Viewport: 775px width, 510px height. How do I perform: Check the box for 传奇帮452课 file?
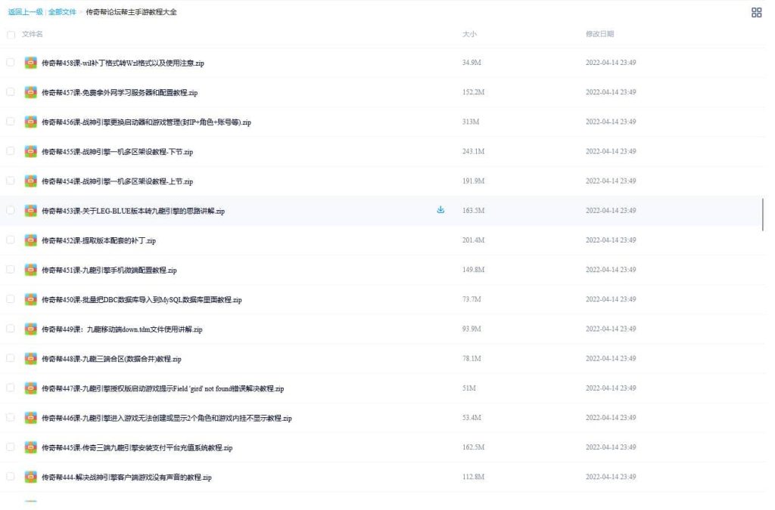click(11, 240)
